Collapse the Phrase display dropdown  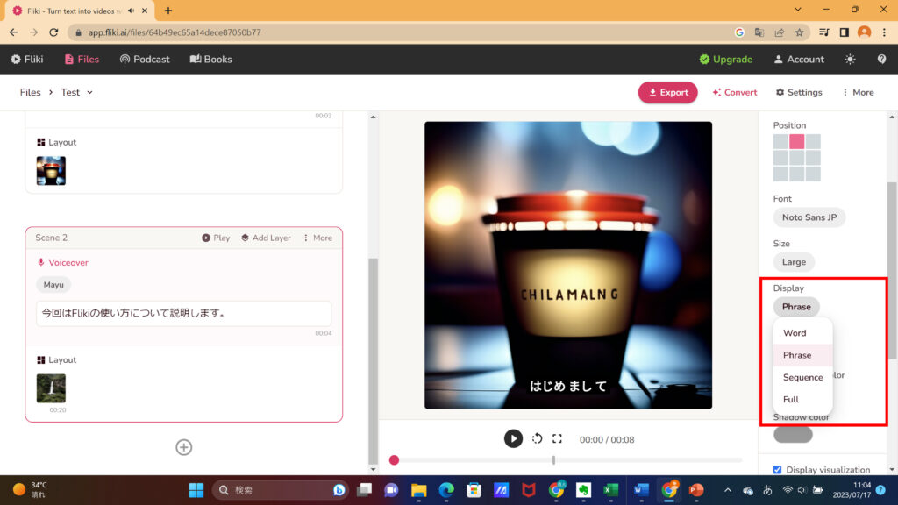pyautogui.click(x=796, y=307)
